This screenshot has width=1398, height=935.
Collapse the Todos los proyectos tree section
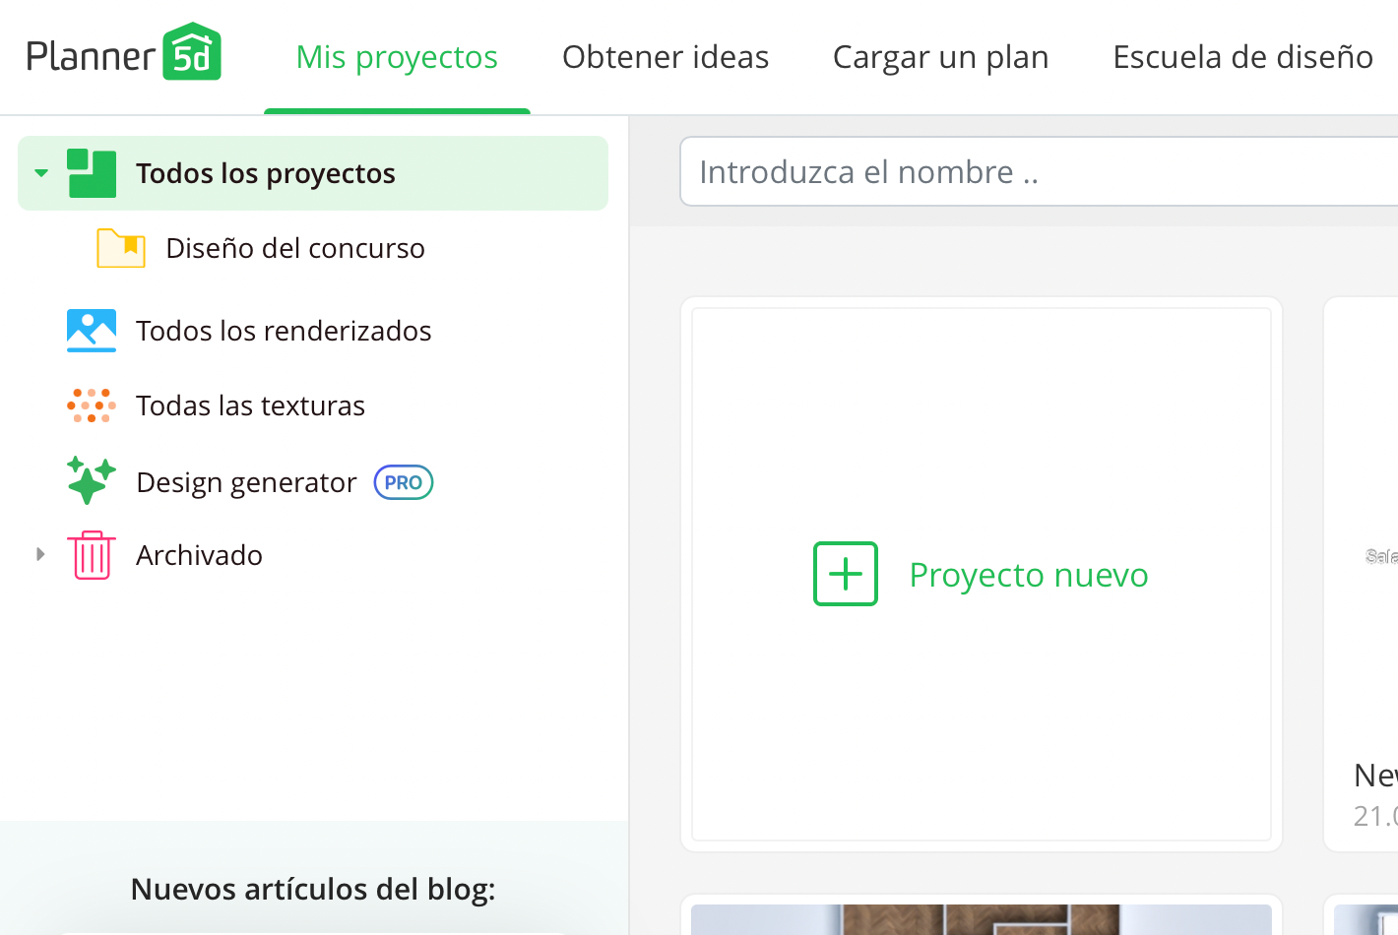40,171
